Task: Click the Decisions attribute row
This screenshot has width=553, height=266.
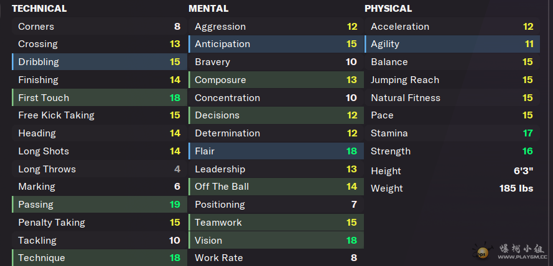Action: tap(275, 115)
